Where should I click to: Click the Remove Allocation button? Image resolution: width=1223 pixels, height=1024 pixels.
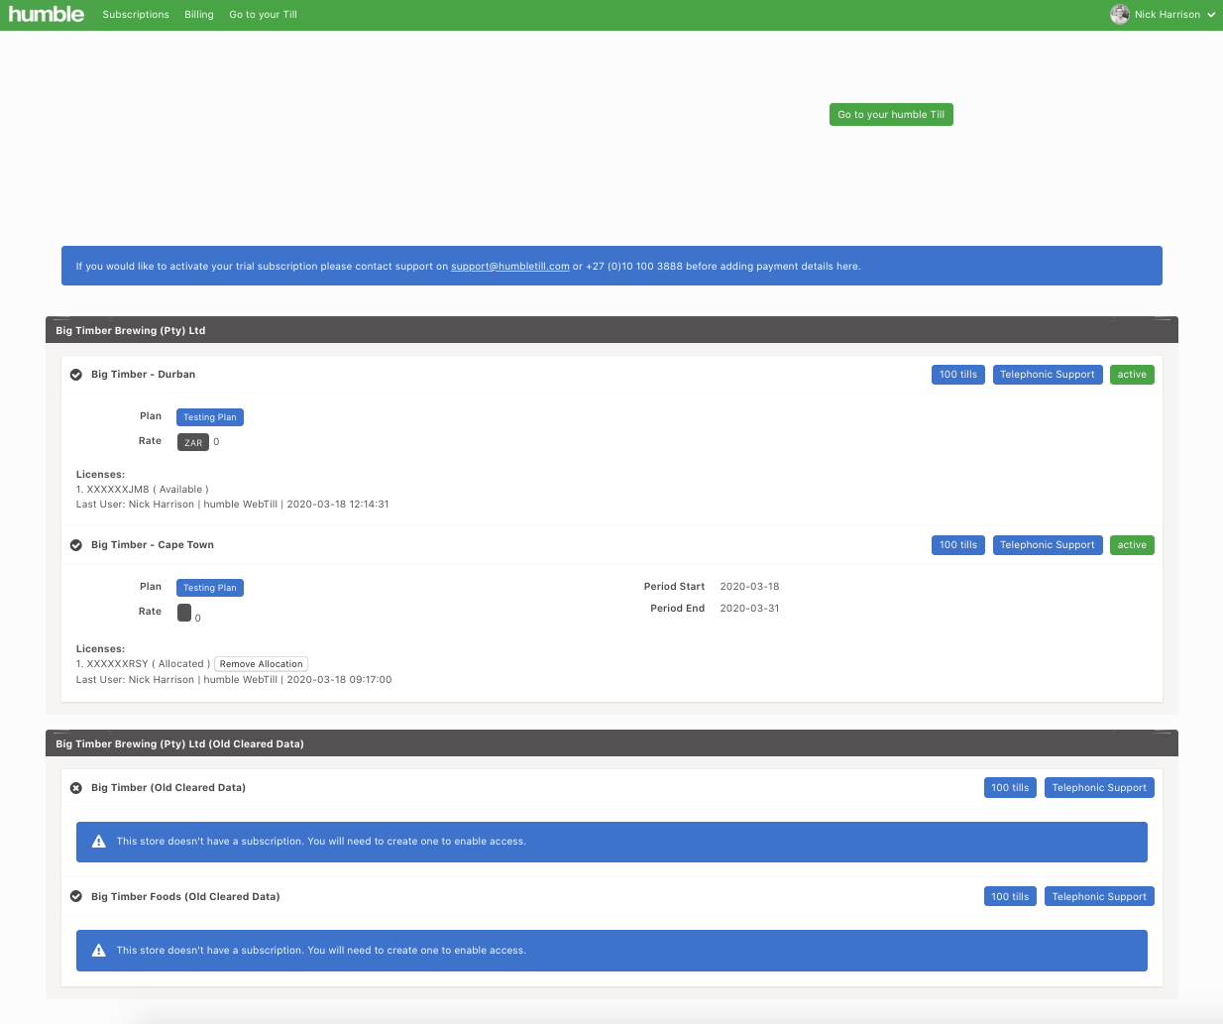pos(262,664)
